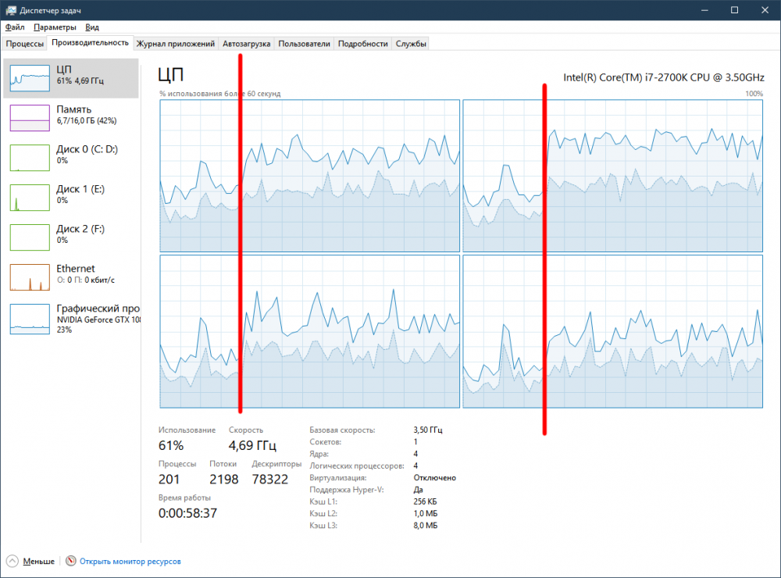
Task: Click the Поддержка Hyper-V Да value
Action: tap(418, 489)
